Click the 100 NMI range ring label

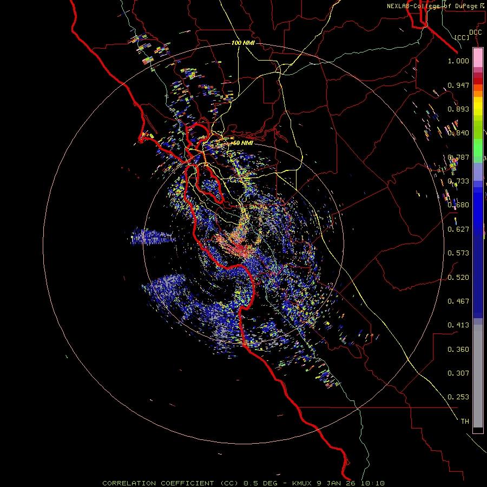click(243, 43)
